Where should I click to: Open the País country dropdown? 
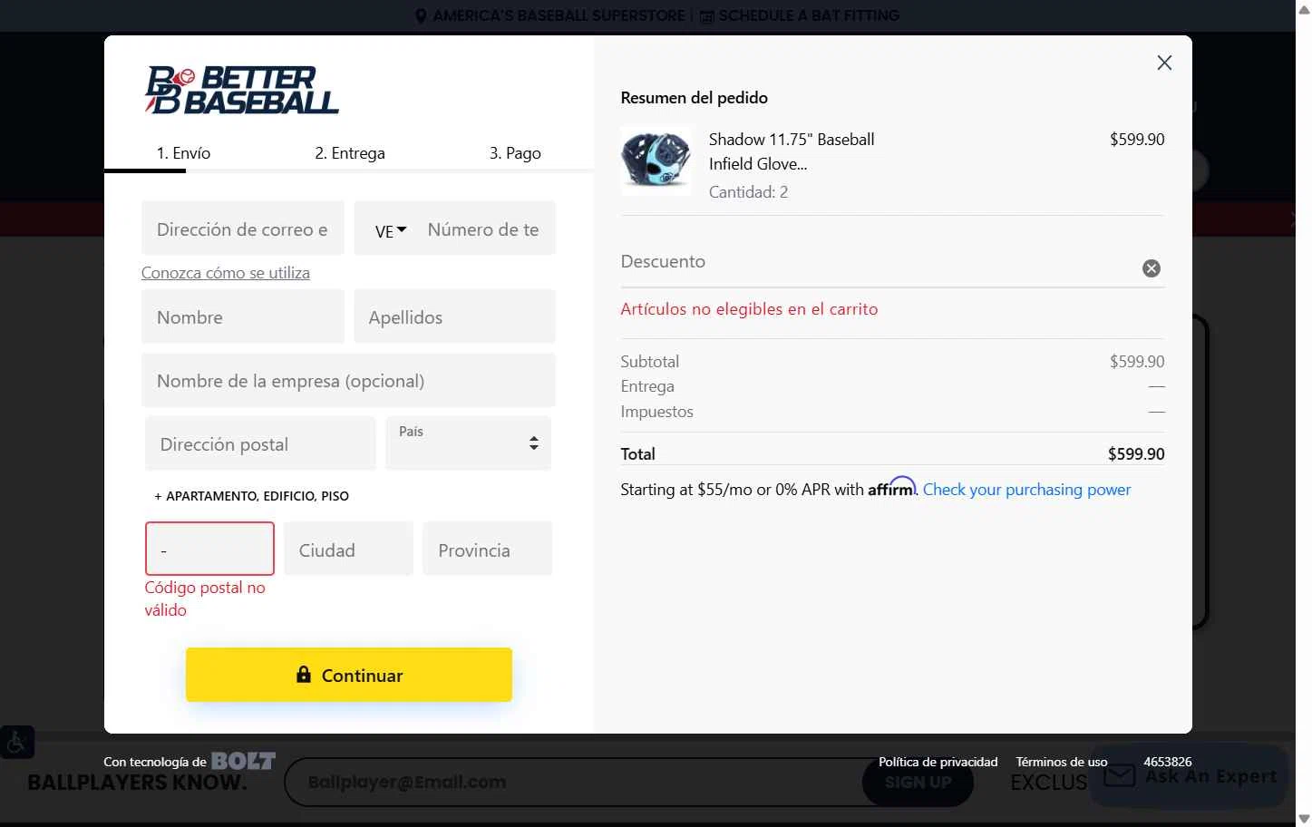pos(468,443)
